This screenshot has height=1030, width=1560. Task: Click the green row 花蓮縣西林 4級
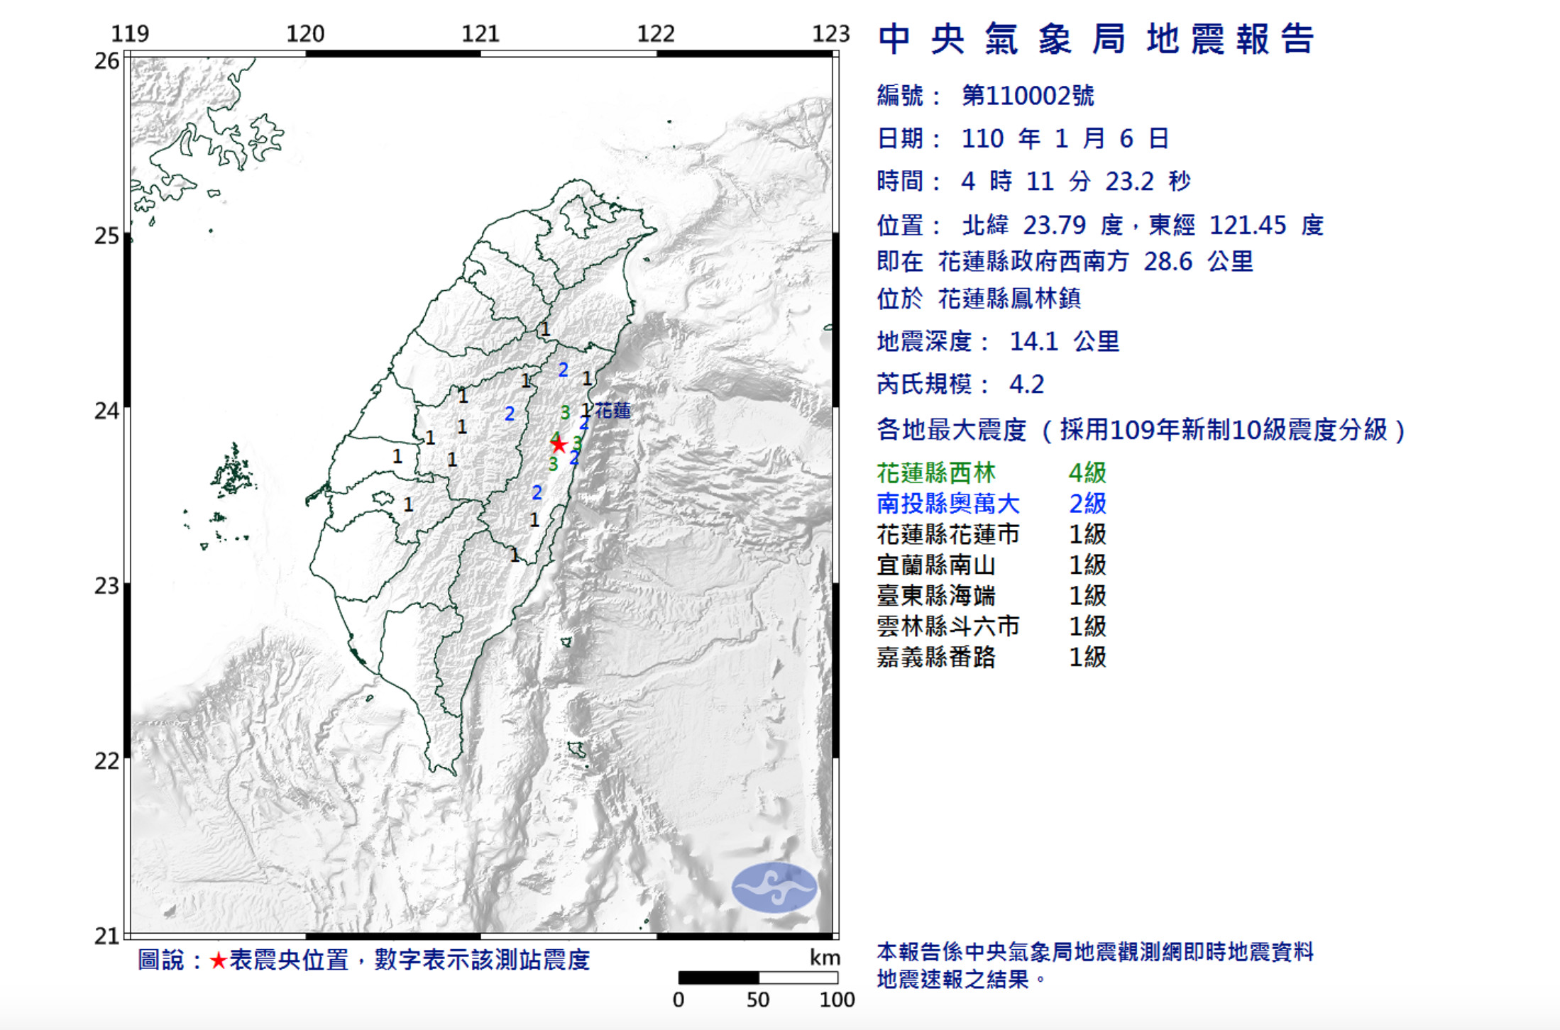(x=992, y=473)
